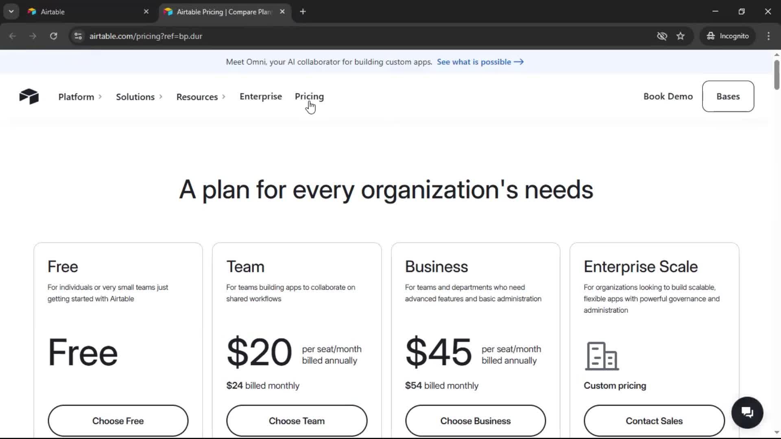Click the Airtable logo in the header
This screenshot has height=439, width=781.
click(x=29, y=96)
